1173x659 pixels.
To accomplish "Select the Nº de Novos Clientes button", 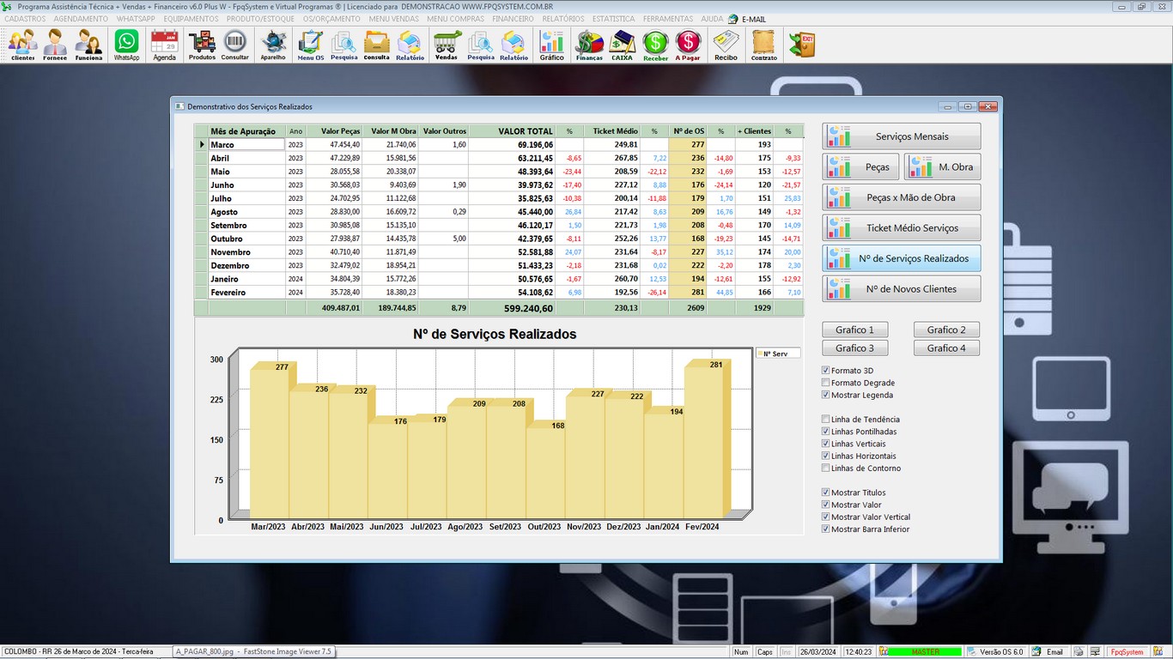I will [902, 289].
